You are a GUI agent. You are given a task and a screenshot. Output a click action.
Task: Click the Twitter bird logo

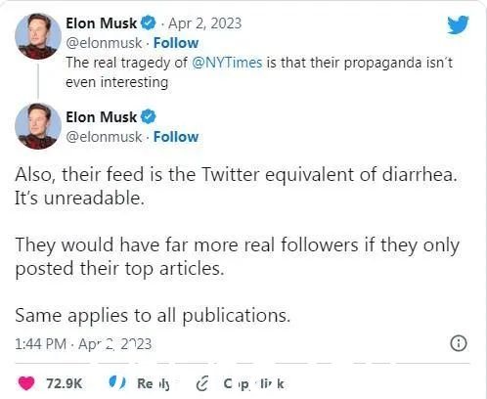[458, 24]
